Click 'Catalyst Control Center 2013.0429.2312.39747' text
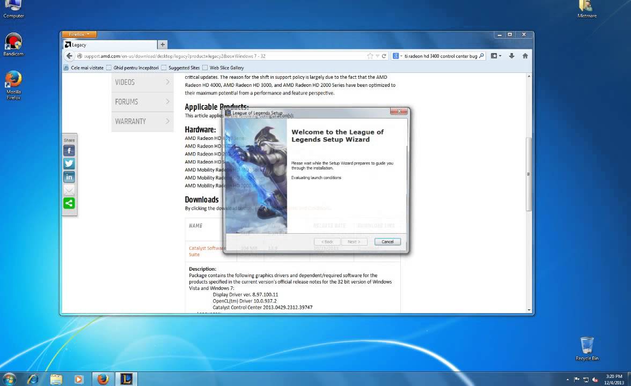The image size is (631, 386). [x=262, y=307]
